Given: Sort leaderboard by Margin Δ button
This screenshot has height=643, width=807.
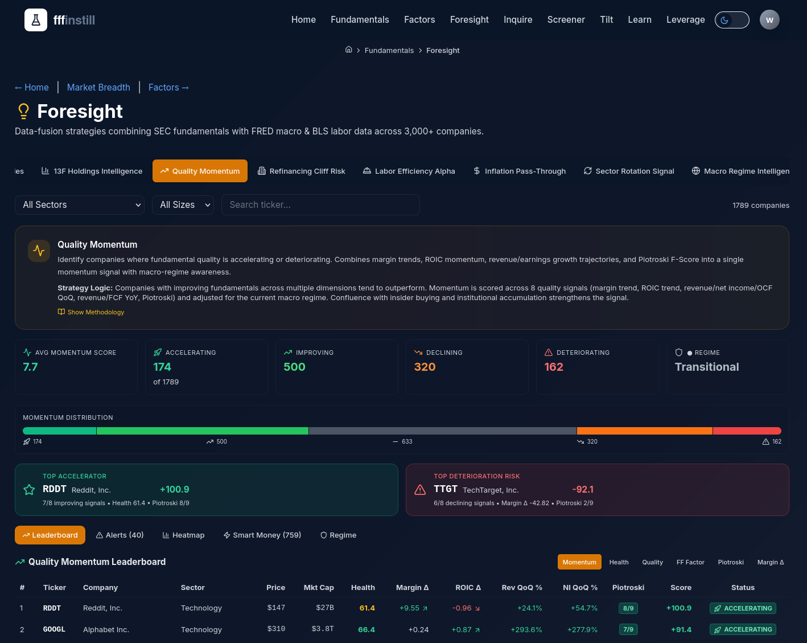Looking at the screenshot, I should [771, 562].
